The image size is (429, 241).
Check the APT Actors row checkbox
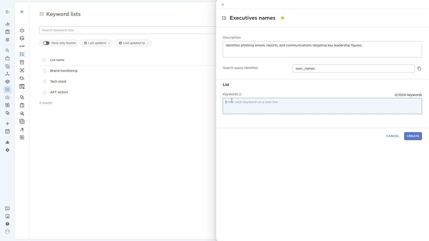(x=44, y=92)
